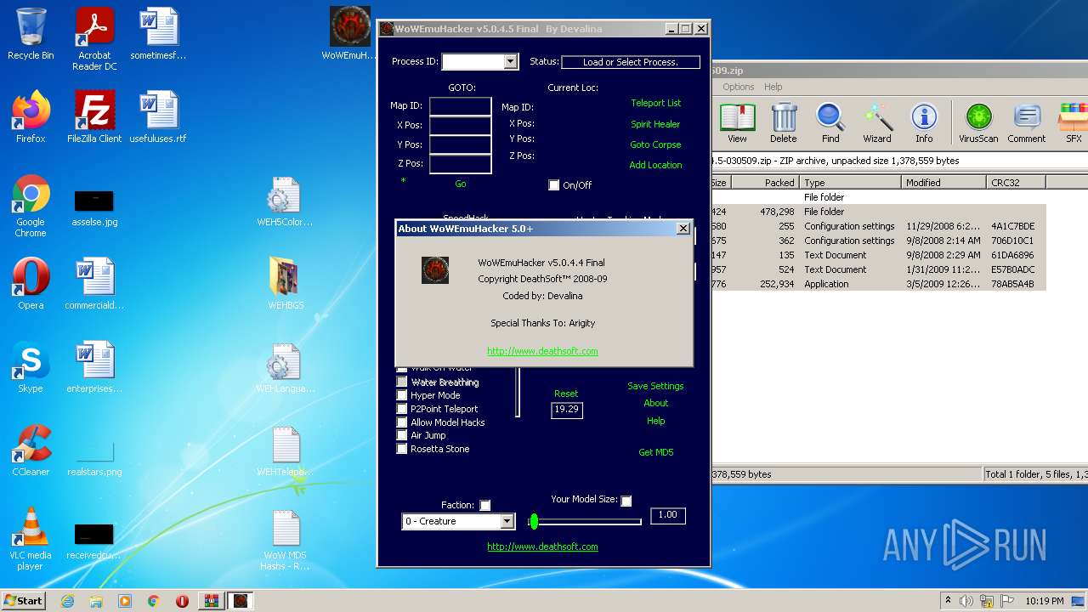Sort by Modified column header in WinRAR
This screenshot has height=612, width=1088.
(943, 183)
